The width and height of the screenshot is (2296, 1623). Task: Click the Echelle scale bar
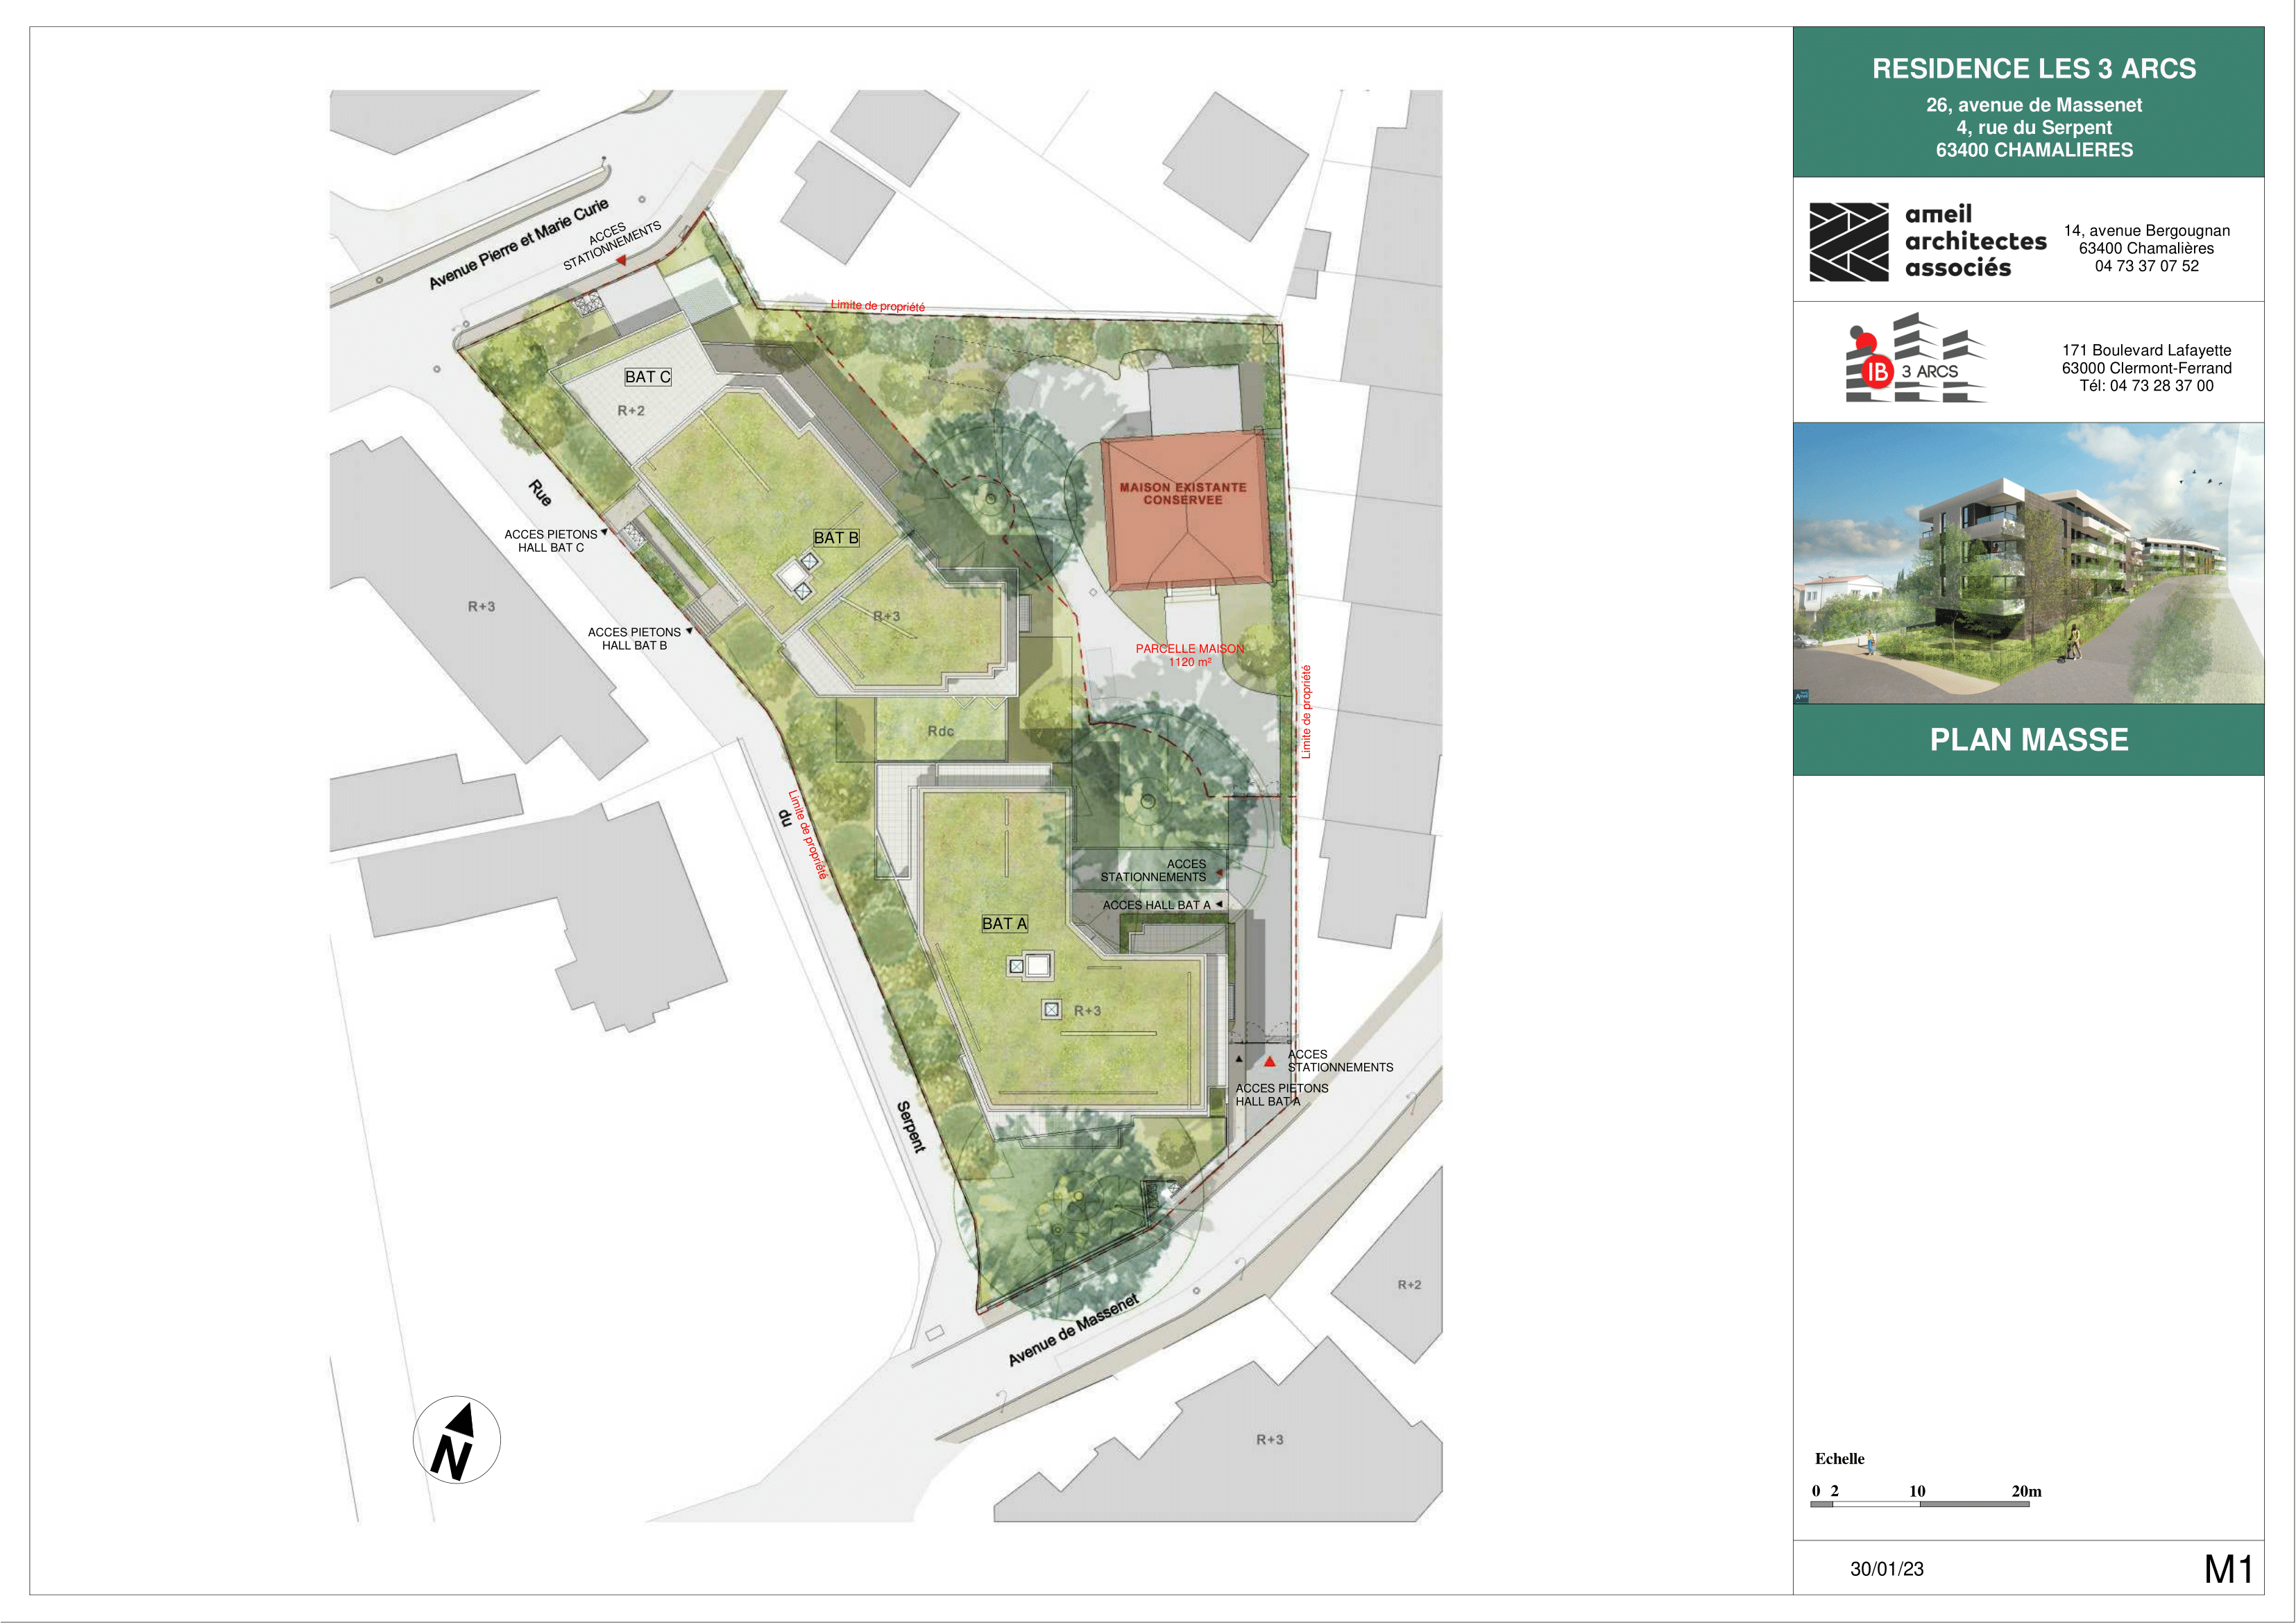tap(1919, 1503)
